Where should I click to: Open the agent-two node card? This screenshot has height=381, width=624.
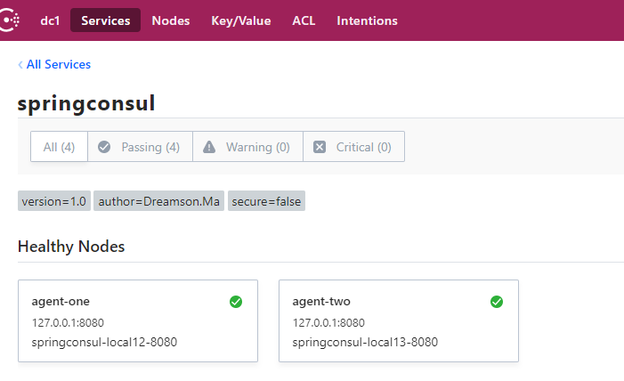tap(398, 321)
